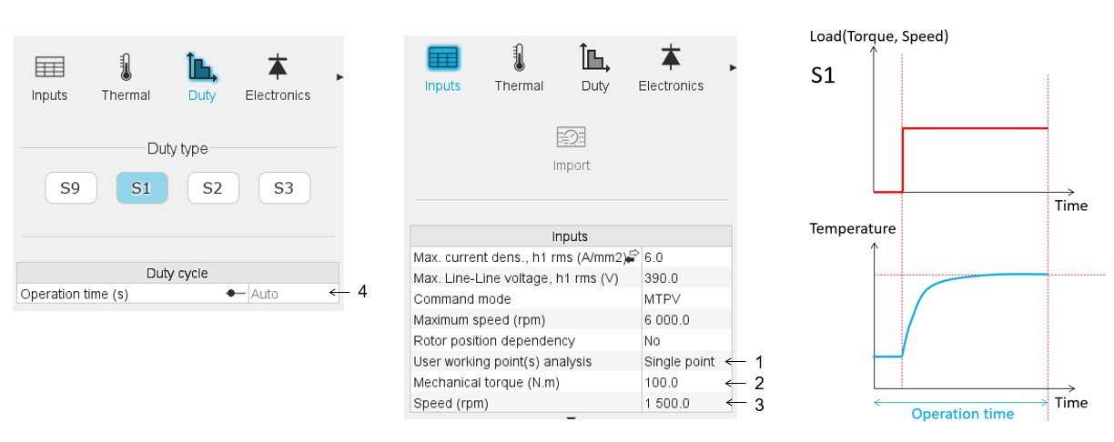The width and height of the screenshot is (1114, 442).
Task: Open the Rotor position dependency dropdown
Action: 686,341
